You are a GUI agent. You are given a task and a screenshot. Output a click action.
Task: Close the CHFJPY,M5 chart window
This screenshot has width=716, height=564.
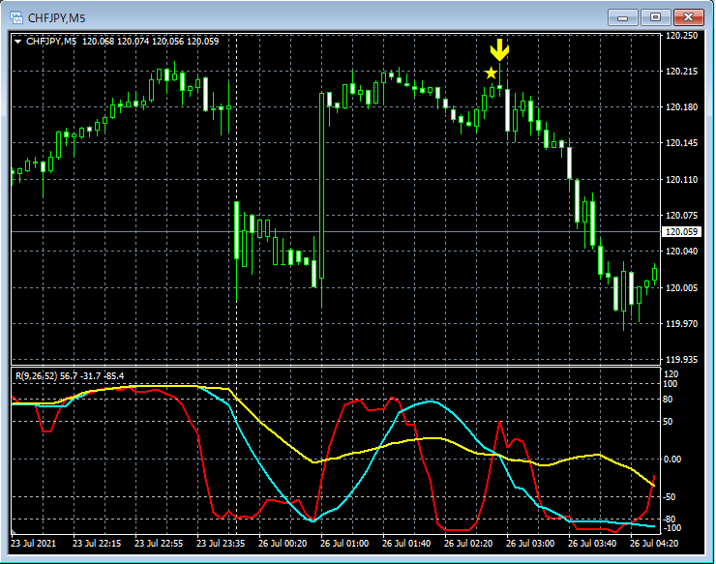688,17
